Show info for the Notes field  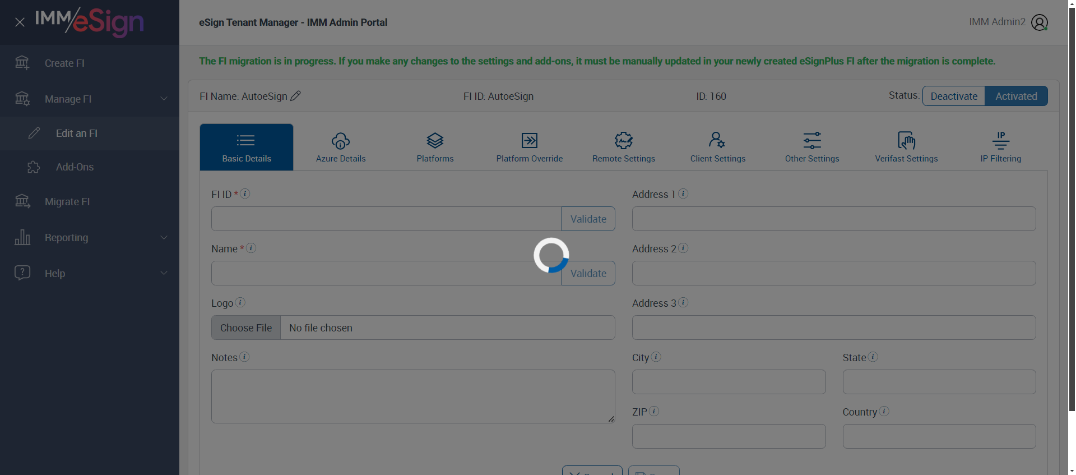[x=244, y=357]
